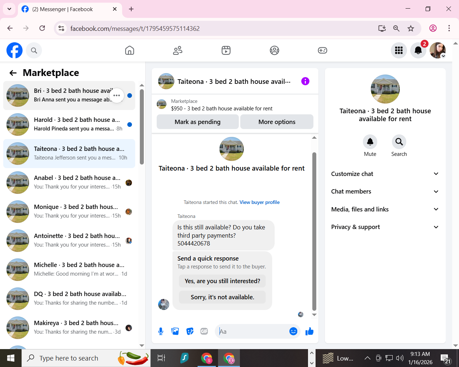Open volume control in system tray
Screen dimensions: 459x367
(x=400, y=358)
